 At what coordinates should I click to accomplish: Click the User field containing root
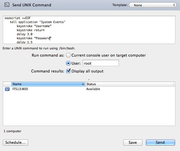click(101, 63)
